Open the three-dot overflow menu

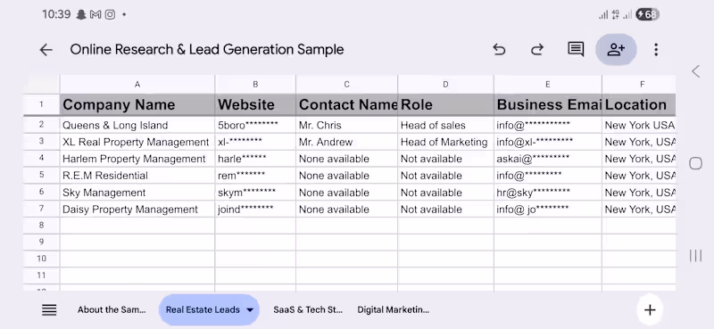[656, 50]
